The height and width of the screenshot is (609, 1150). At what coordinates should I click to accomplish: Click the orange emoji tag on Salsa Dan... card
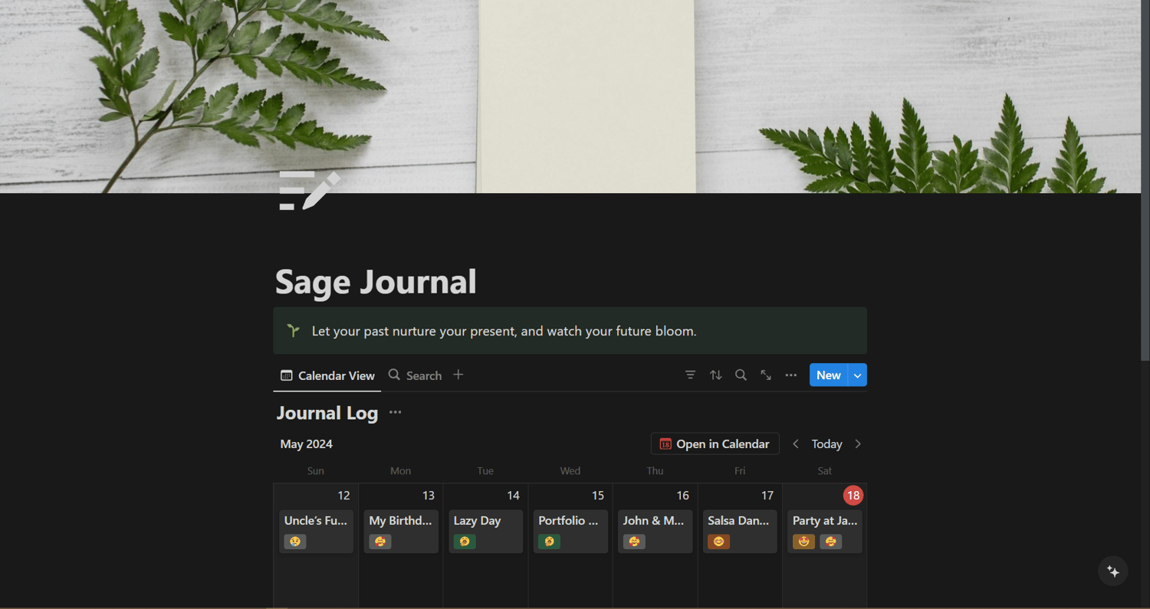pyautogui.click(x=719, y=542)
